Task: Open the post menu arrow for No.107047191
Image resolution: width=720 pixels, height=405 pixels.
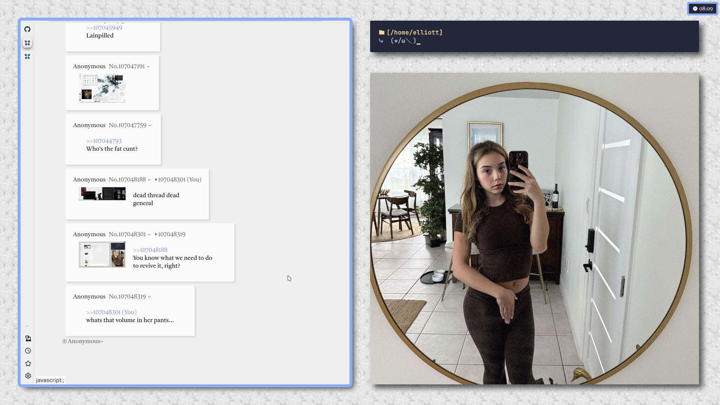Action: (x=148, y=67)
